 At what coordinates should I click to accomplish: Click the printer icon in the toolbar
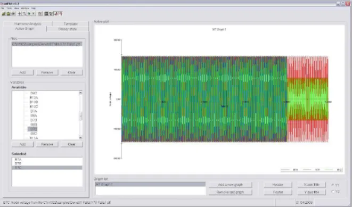click(x=13, y=14)
